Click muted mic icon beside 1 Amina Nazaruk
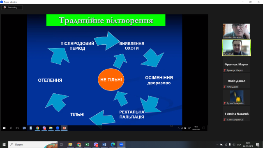Viewport: 263px width, 148px height. 225,120
